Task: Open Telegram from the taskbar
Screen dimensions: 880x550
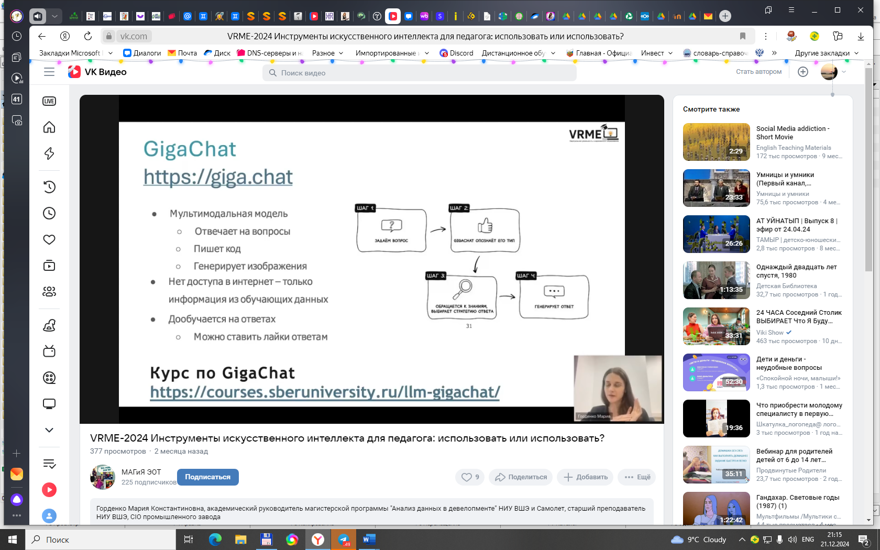Action: (x=344, y=540)
